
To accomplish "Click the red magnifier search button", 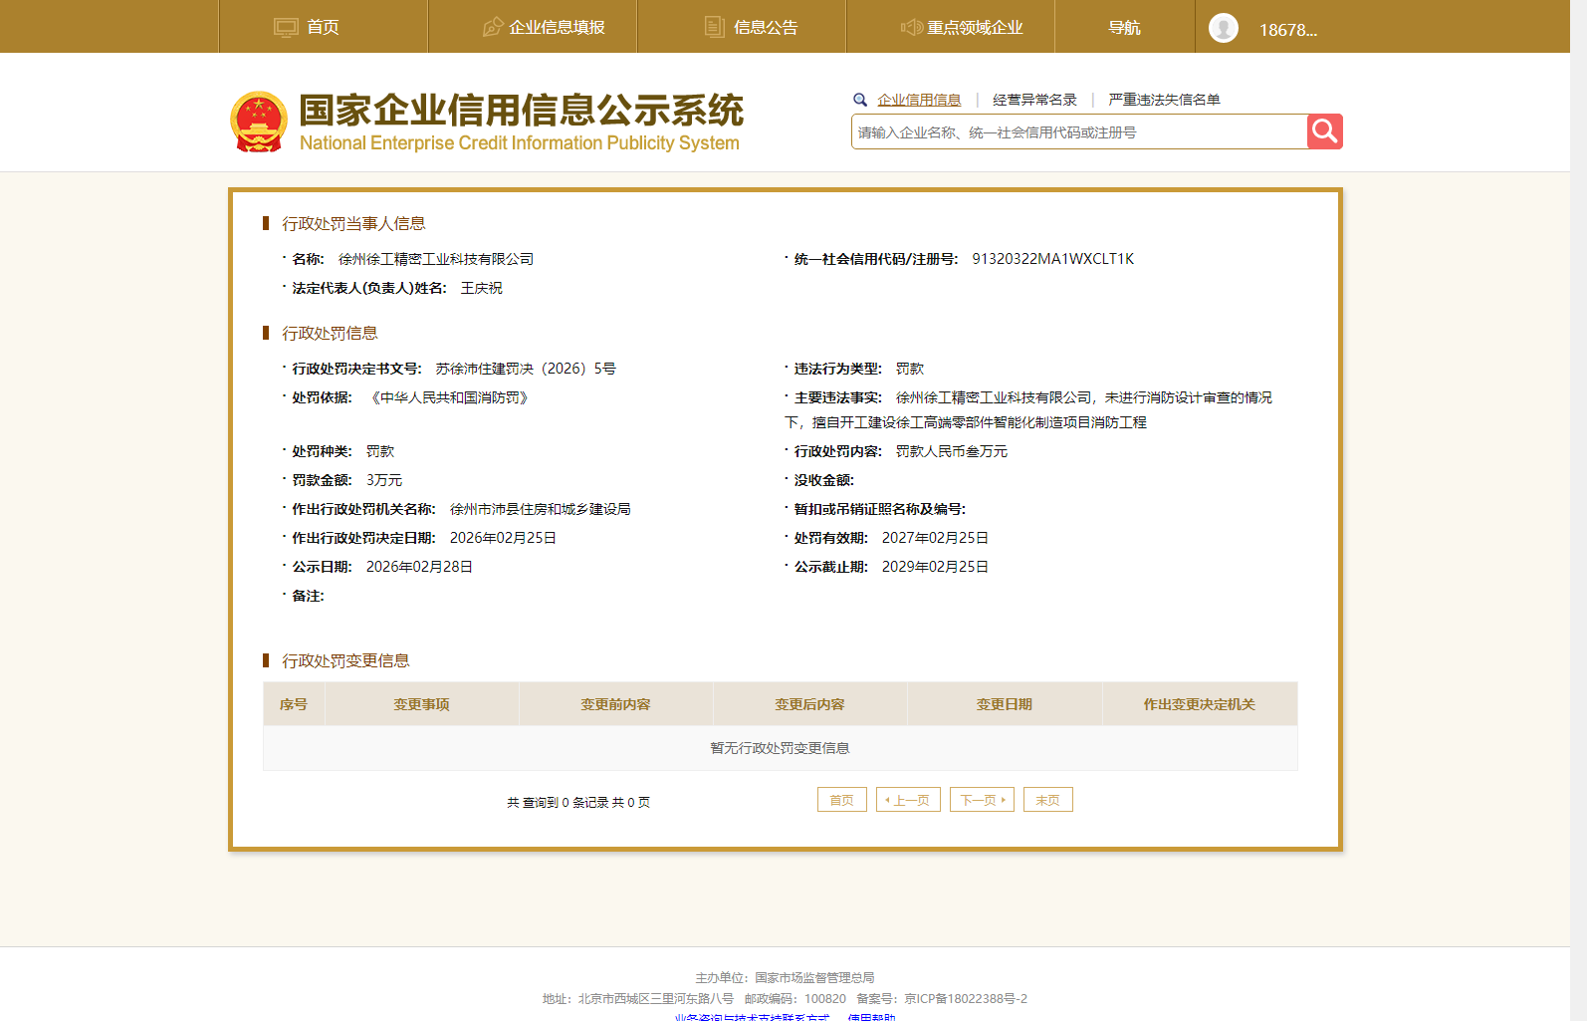I will 1324,131.
